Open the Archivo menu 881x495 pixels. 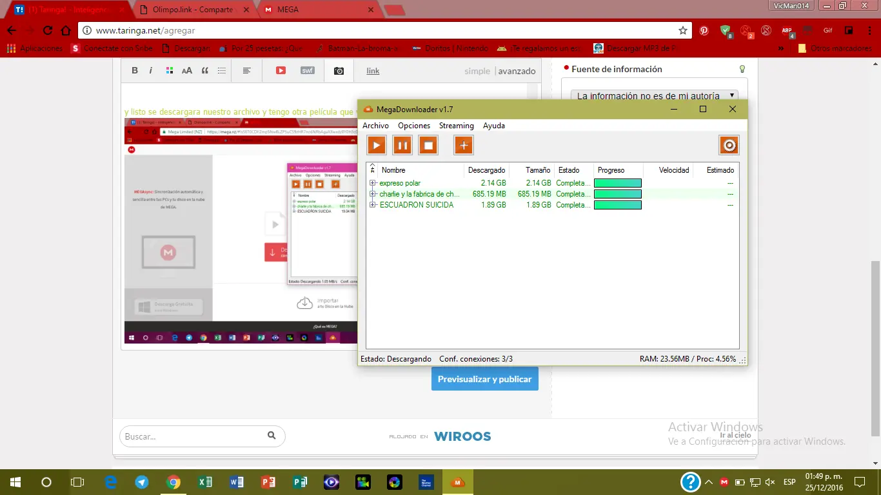tap(375, 126)
